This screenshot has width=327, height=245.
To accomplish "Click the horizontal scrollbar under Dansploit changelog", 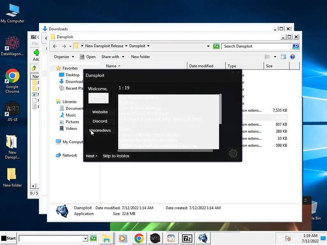I will tap(165, 151).
